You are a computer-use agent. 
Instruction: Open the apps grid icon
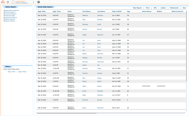click(8, 2)
